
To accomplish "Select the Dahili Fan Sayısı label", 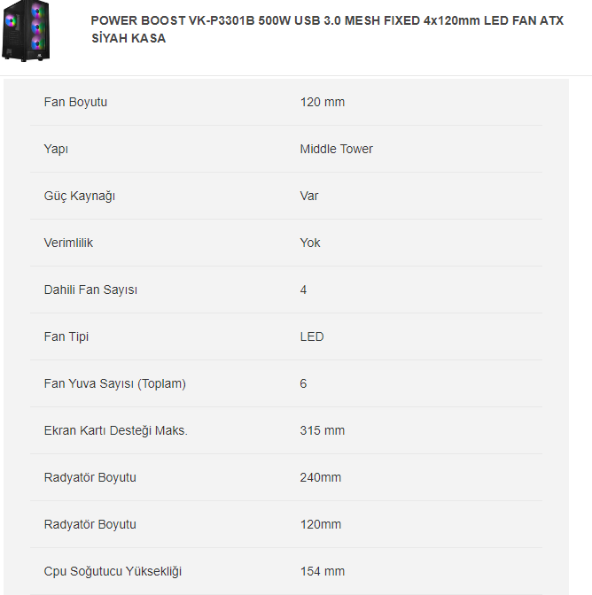I will 90,290.
